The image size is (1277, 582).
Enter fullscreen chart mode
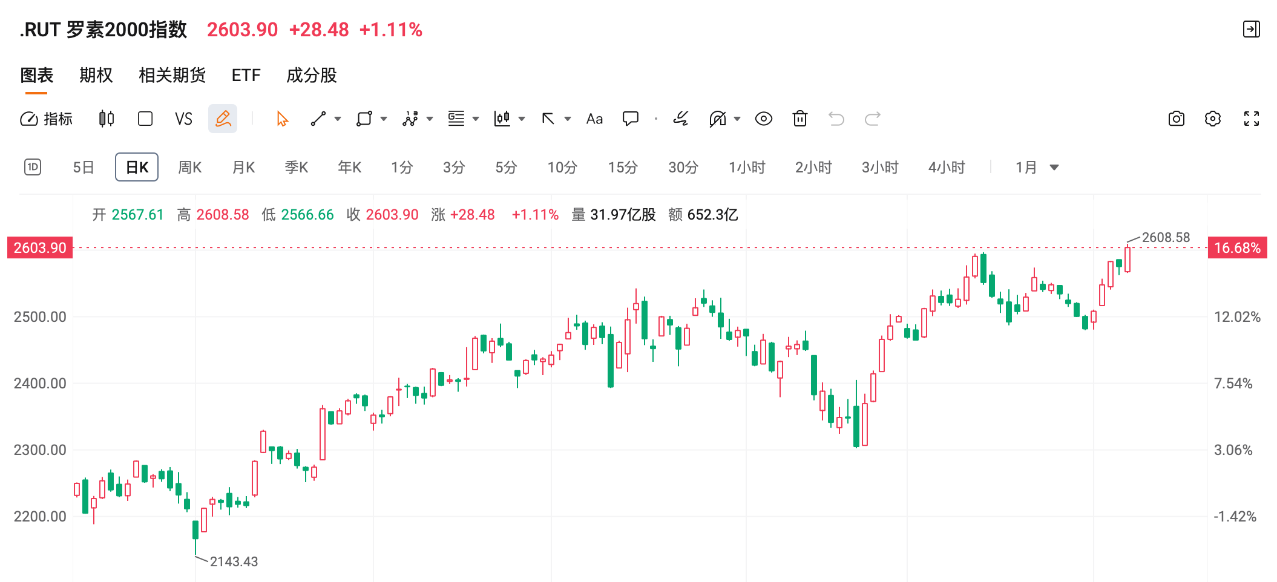(1252, 119)
